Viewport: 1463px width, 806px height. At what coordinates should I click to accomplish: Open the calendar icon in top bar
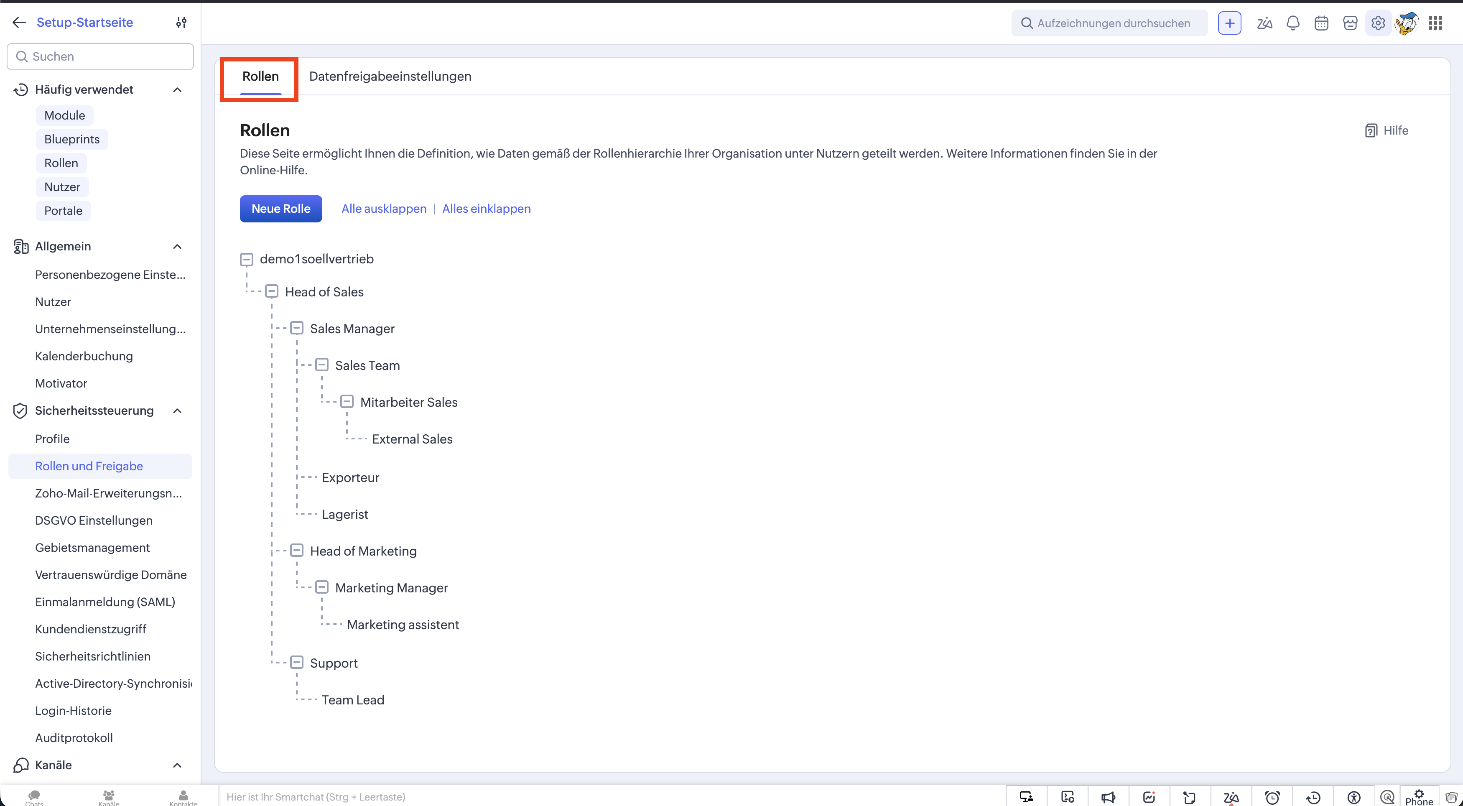point(1322,23)
